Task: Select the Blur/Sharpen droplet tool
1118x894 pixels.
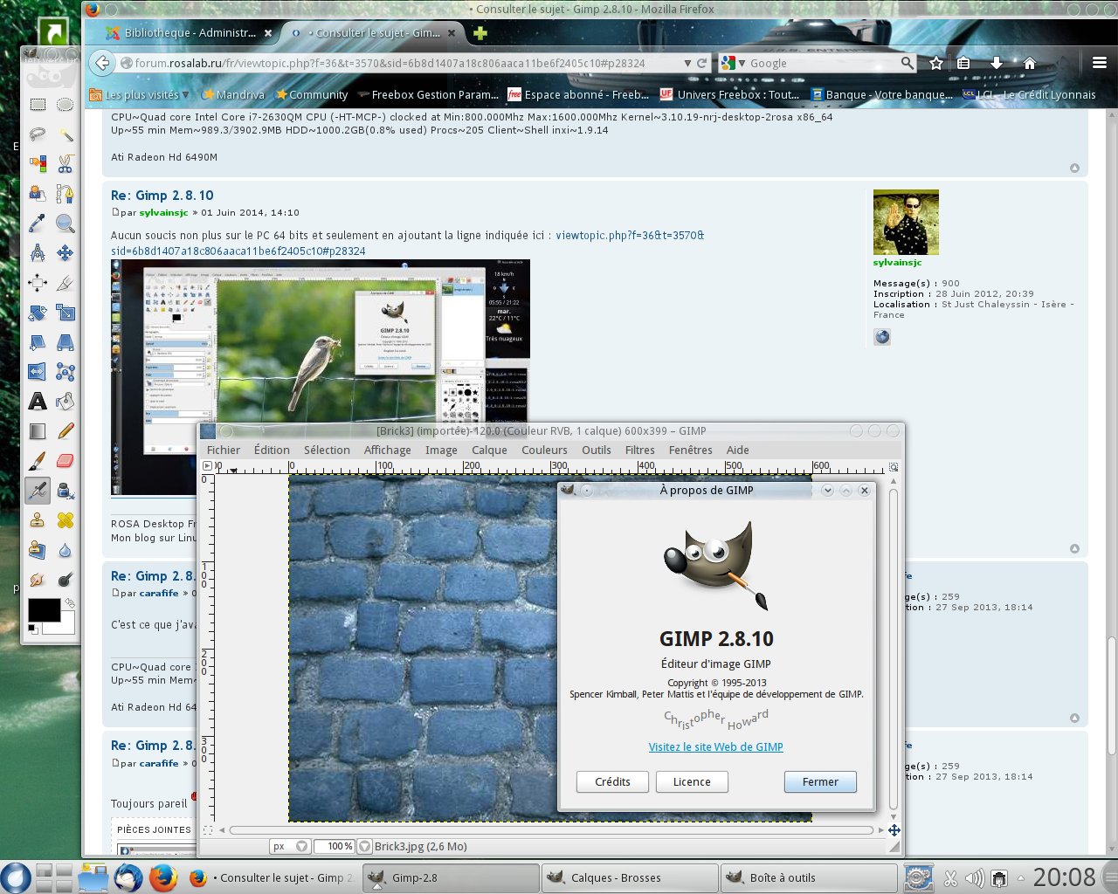Action: coord(66,550)
